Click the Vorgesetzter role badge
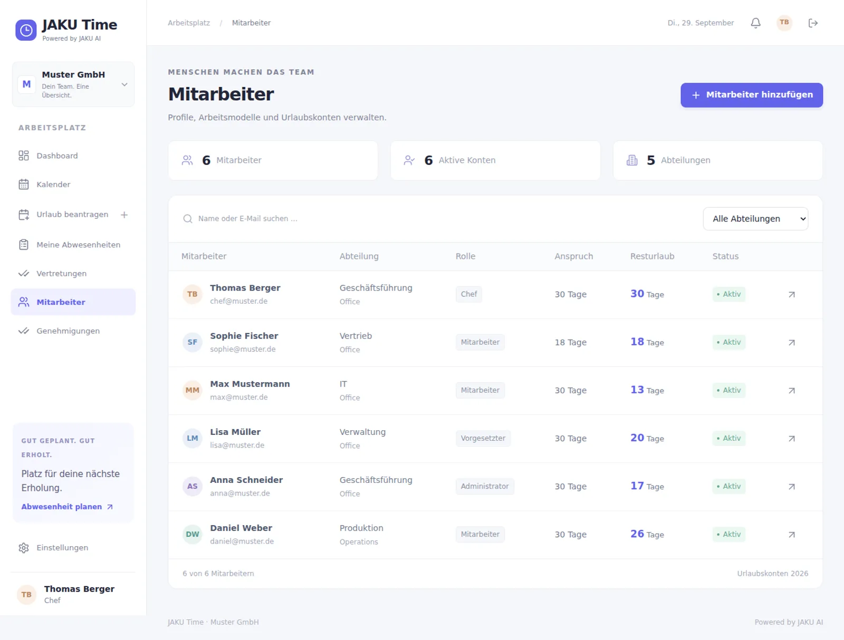The width and height of the screenshot is (844, 640). [x=483, y=438]
